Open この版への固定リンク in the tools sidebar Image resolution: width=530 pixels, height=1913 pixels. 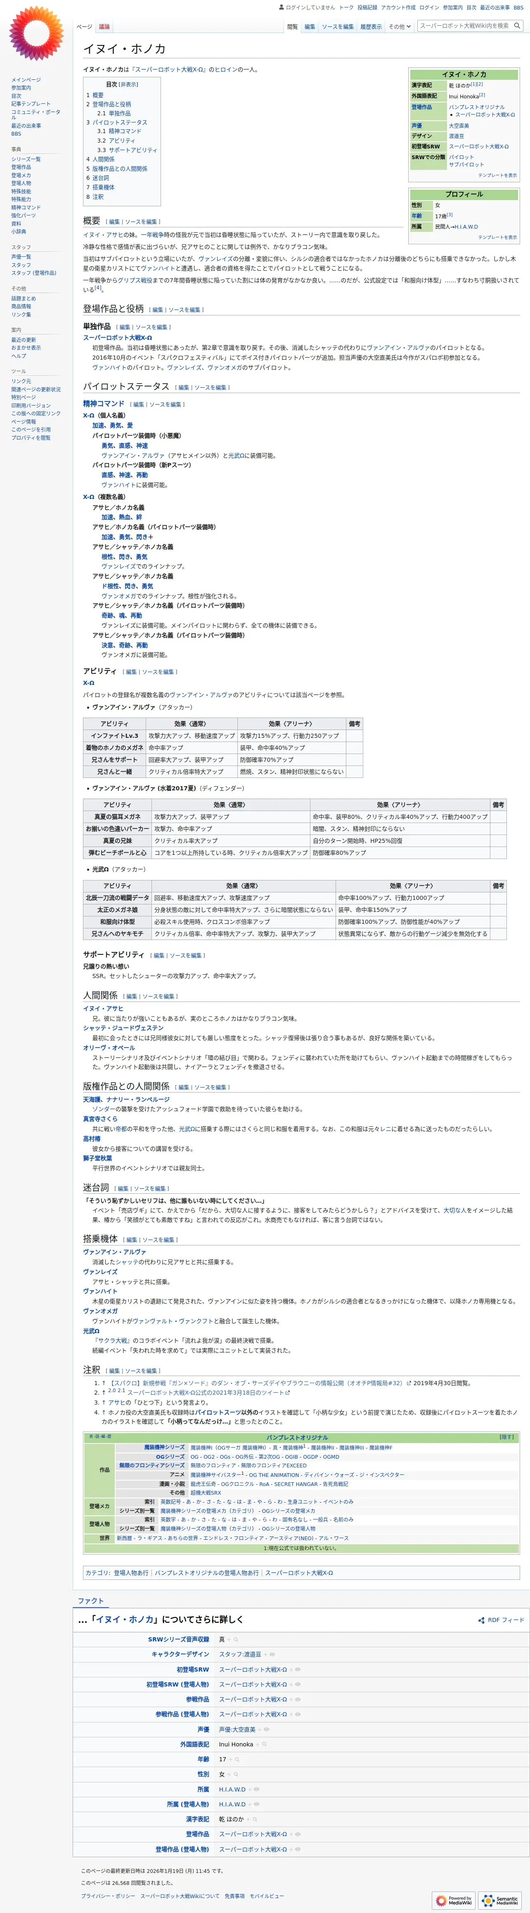[35, 414]
